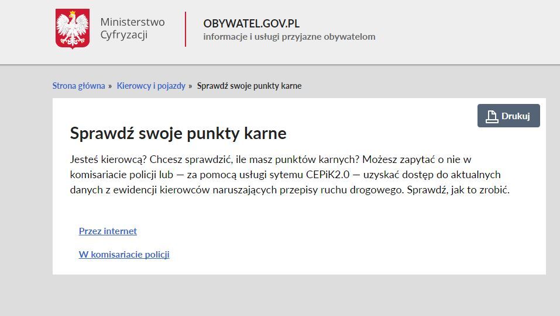
Task: Click the Polish eagle emblem logo
Action: pos(73,29)
